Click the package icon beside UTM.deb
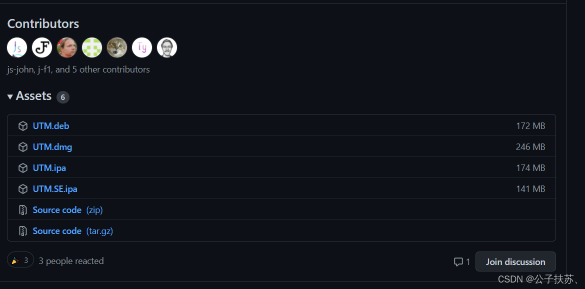Image resolution: width=585 pixels, height=289 pixels. [22, 126]
